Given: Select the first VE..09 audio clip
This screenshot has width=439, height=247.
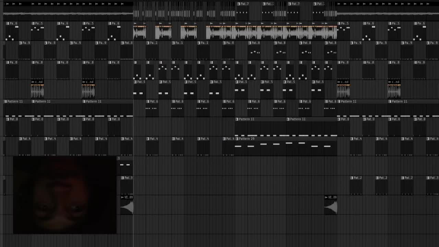Looking at the screenshot, I should (x=127, y=205).
